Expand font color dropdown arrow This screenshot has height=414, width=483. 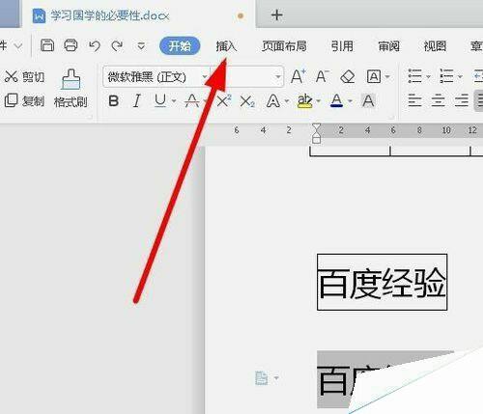click(351, 101)
